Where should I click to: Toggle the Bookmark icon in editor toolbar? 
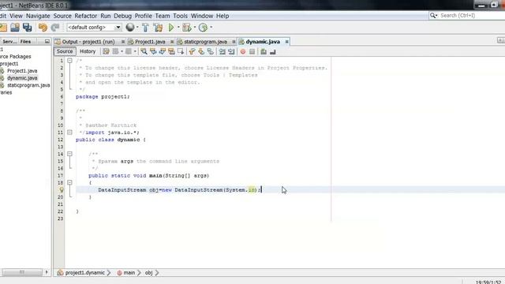pos(211,51)
